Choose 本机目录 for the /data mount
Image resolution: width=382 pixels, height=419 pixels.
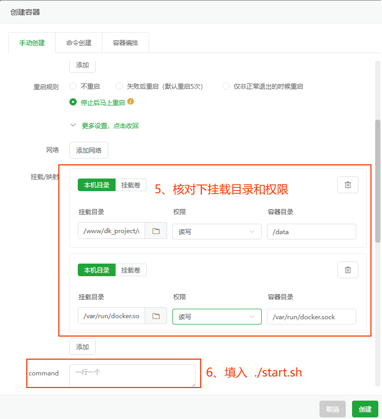tap(97, 185)
